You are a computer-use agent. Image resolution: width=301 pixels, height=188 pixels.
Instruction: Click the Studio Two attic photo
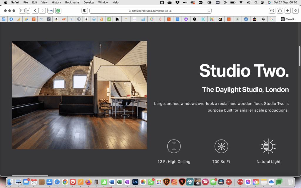point(79,95)
